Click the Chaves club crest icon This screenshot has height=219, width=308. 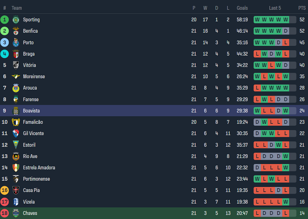tap(16, 213)
